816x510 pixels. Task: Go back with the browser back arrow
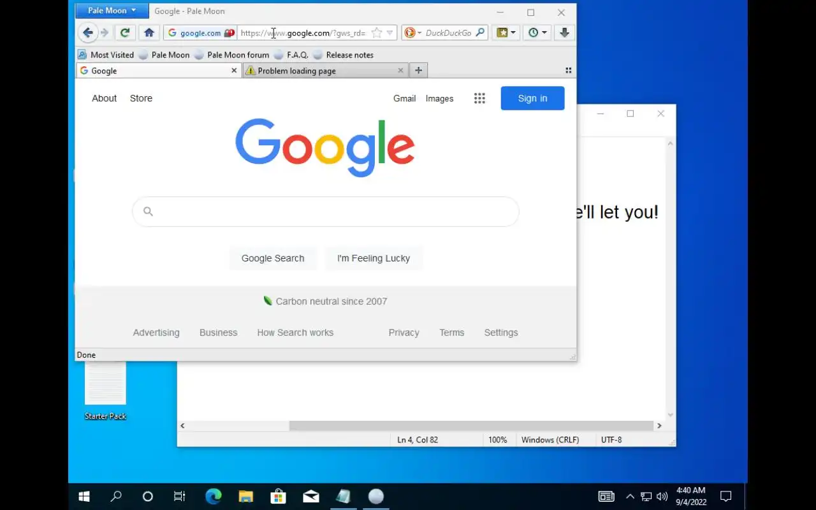[88, 33]
